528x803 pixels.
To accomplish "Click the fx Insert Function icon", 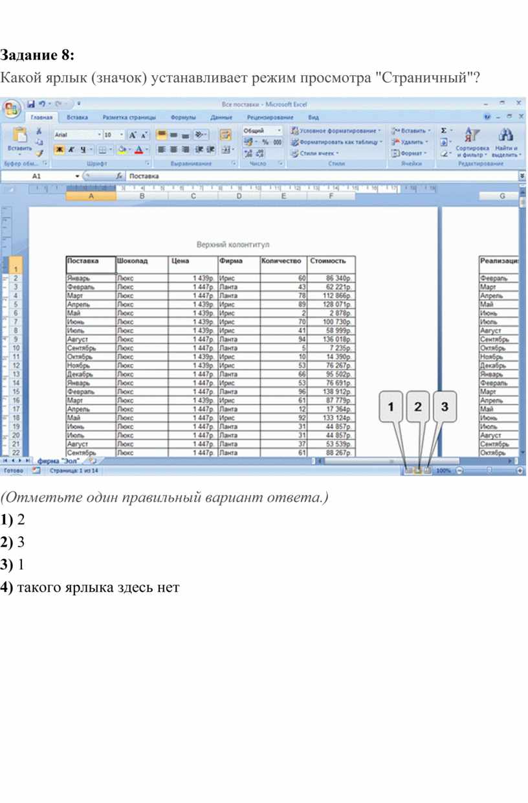I will [118, 175].
